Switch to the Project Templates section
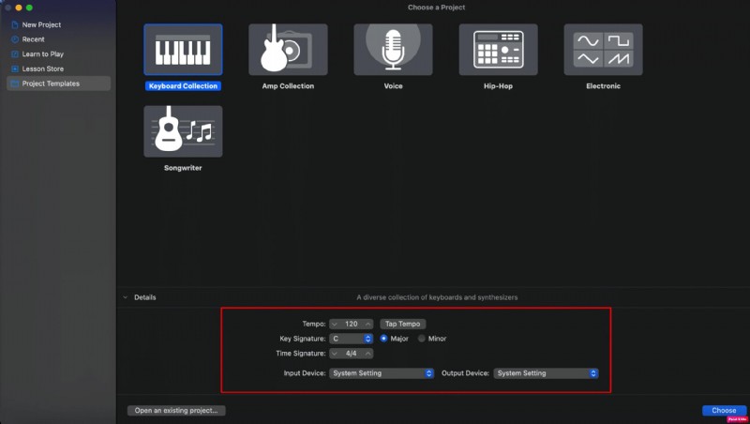 click(58, 83)
